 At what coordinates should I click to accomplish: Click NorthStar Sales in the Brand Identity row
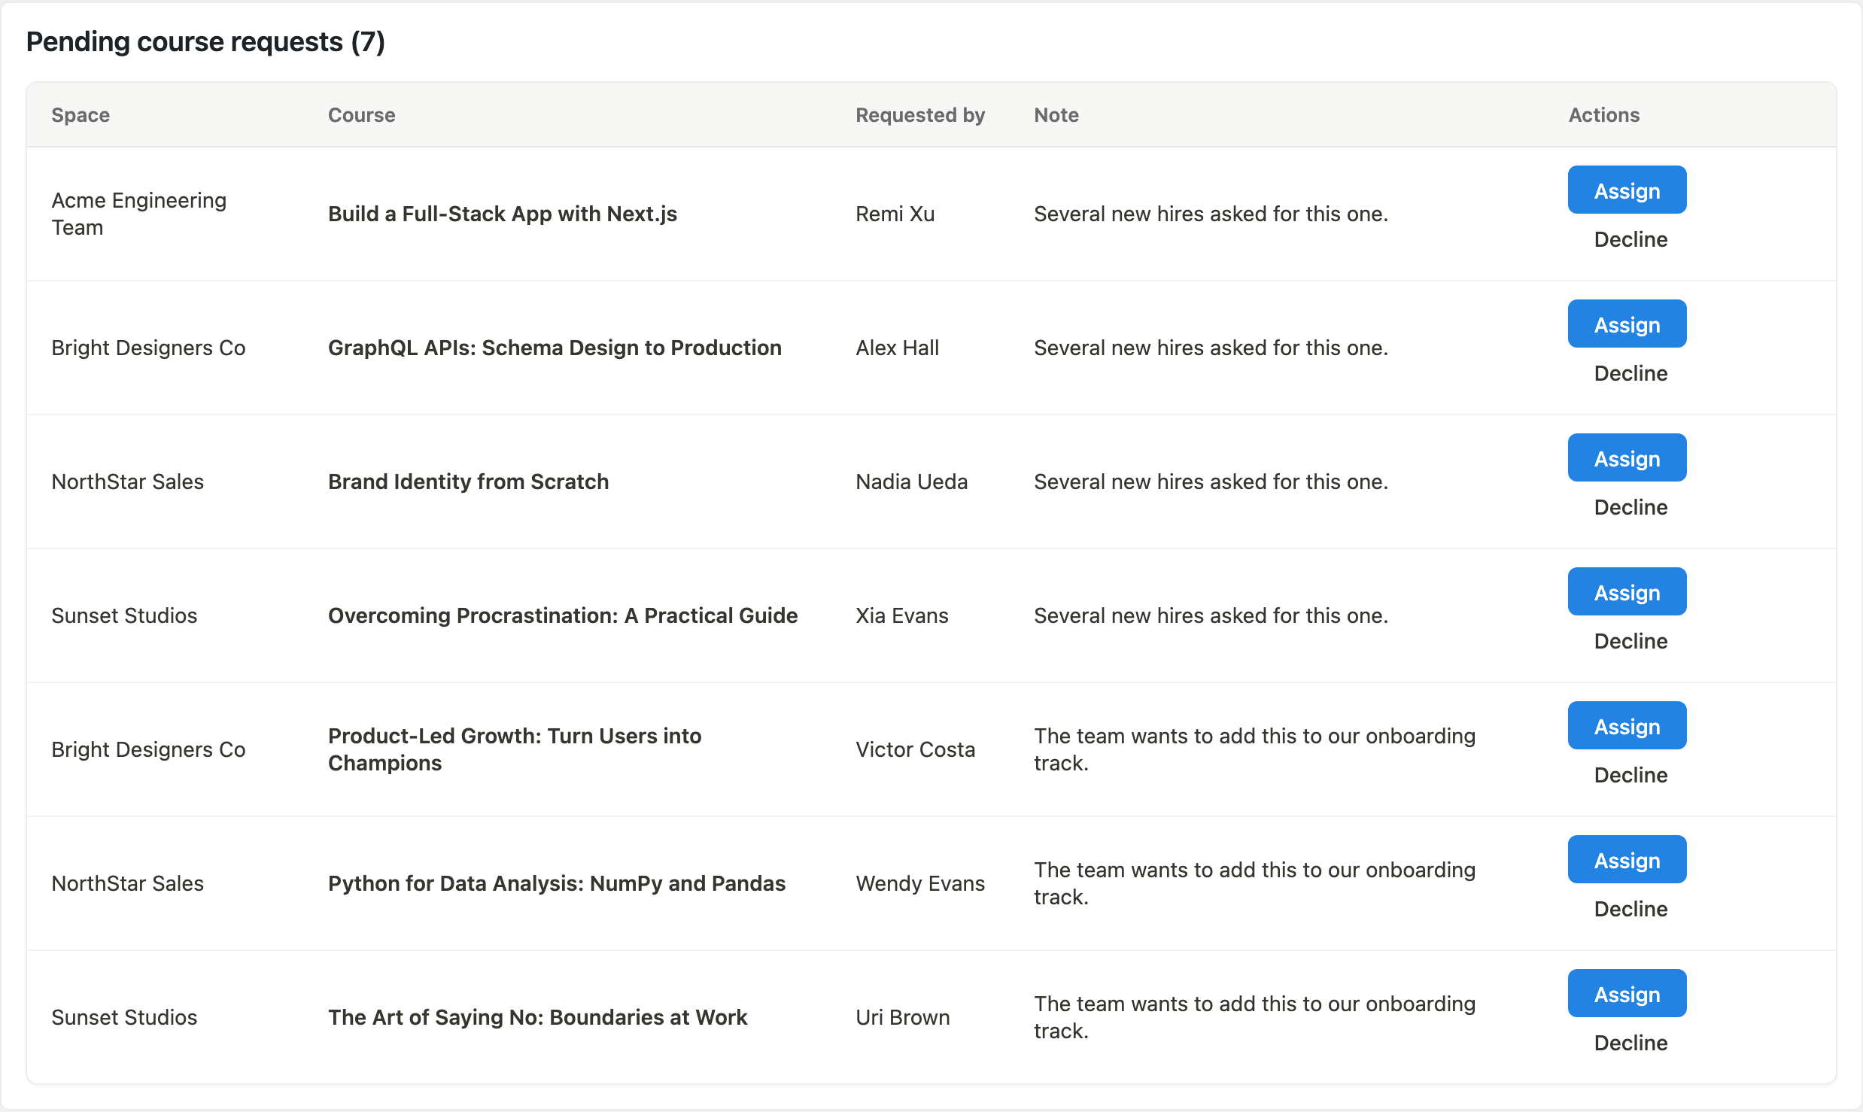click(127, 482)
